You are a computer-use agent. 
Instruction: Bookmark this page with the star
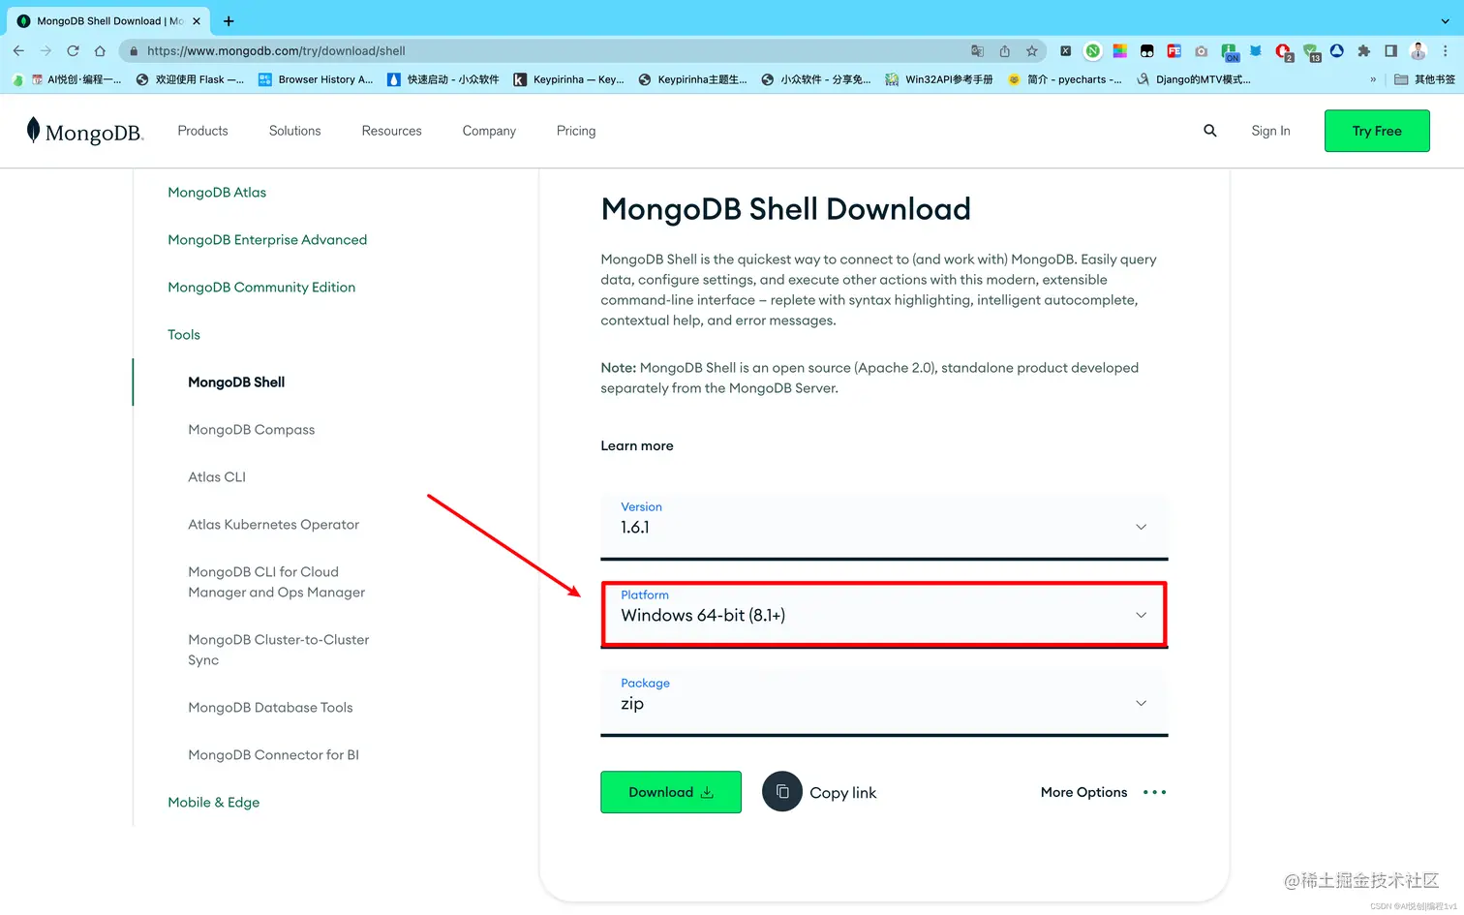coord(1032,50)
